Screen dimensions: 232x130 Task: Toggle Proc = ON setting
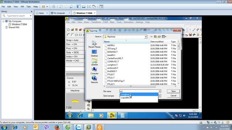point(75,48)
